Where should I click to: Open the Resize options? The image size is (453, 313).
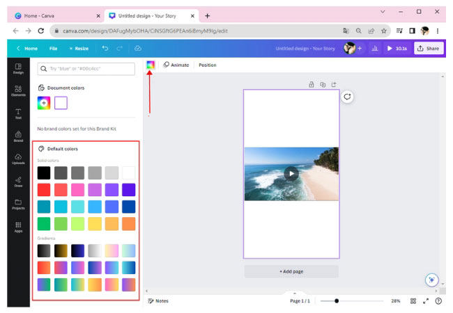(79, 48)
